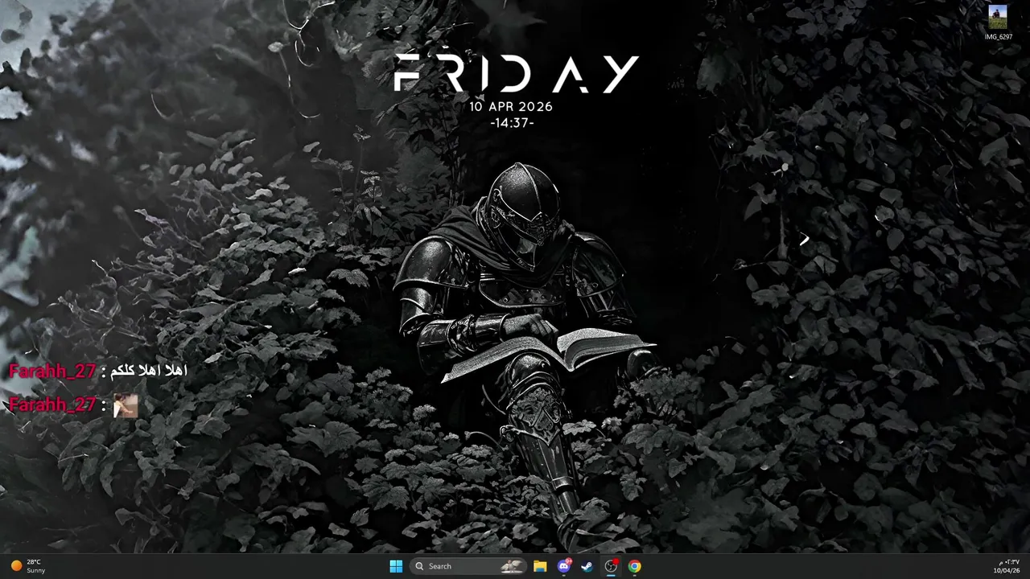
Task: Click the image thumbnail in Farahh_27's chat message
Action: (x=126, y=406)
